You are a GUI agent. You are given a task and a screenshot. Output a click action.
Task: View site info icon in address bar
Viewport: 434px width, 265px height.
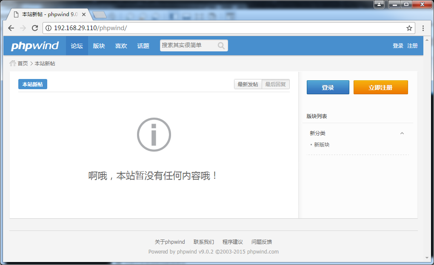(49, 28)
